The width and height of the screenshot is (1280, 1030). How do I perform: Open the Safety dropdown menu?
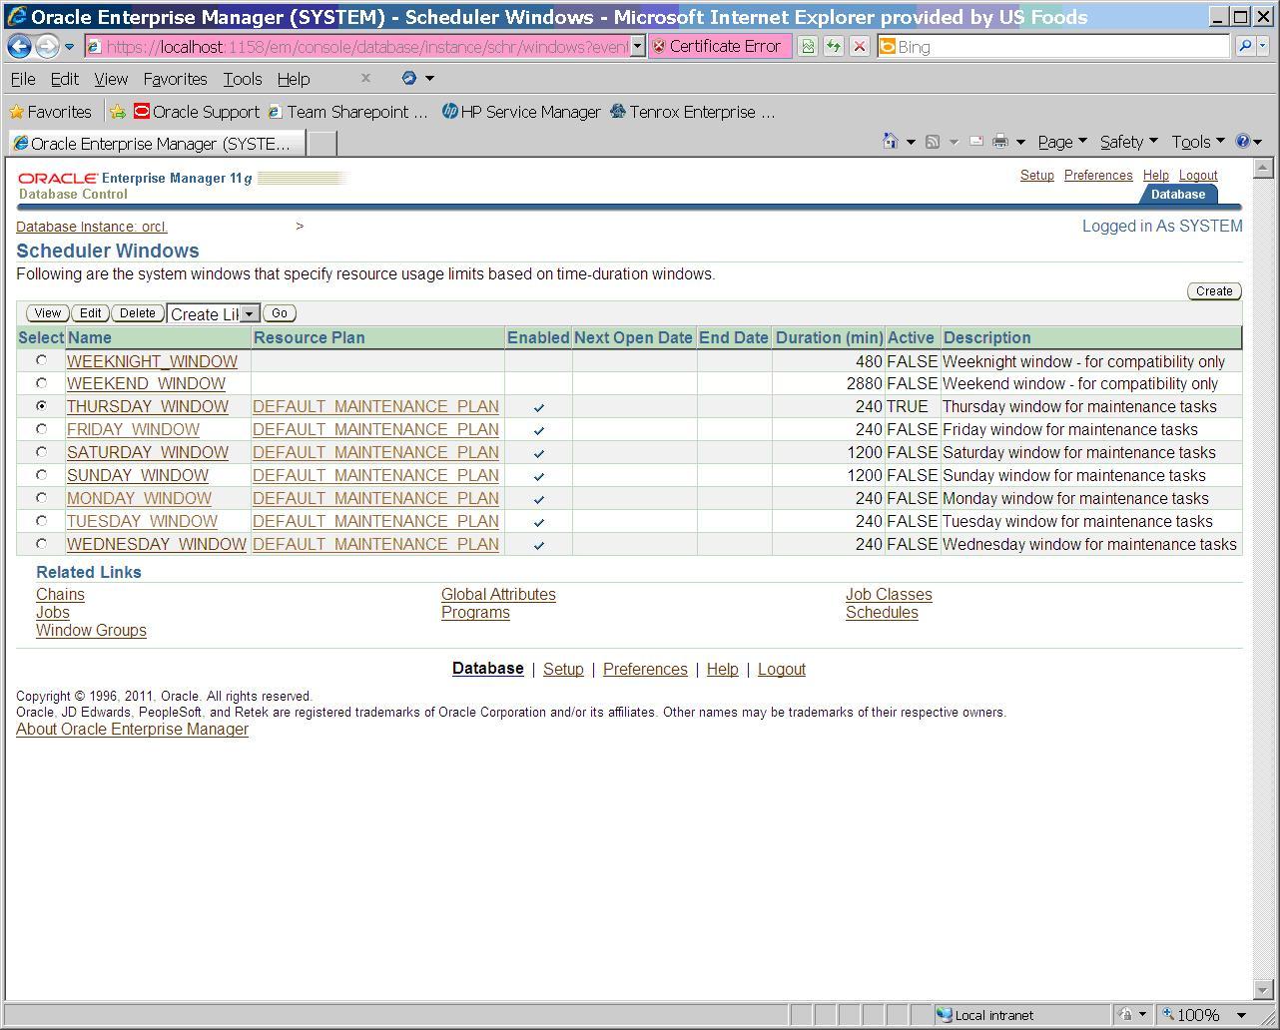[x=1129, y=142]
